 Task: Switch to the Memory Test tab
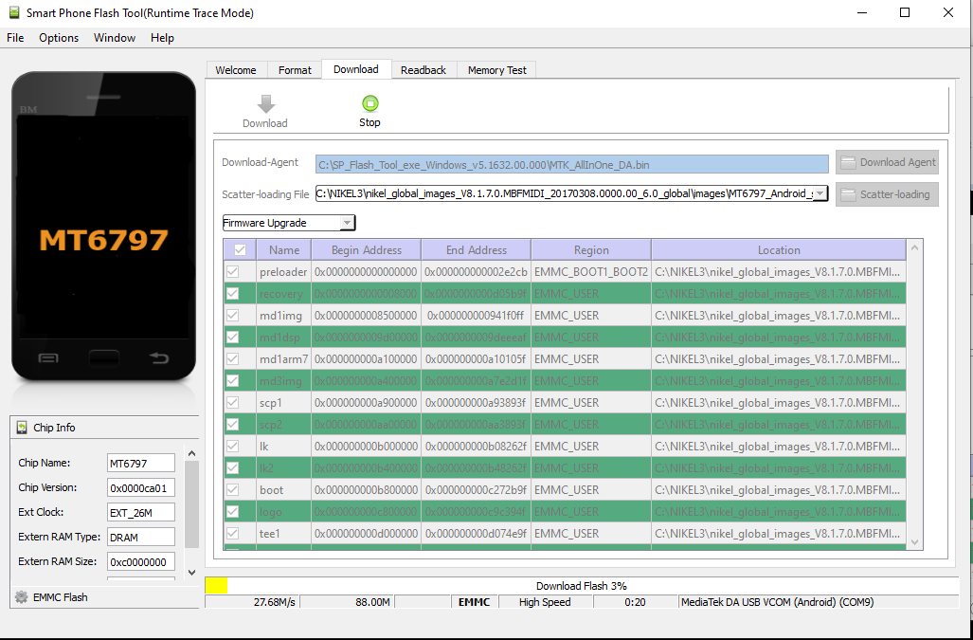coord(497,70)
